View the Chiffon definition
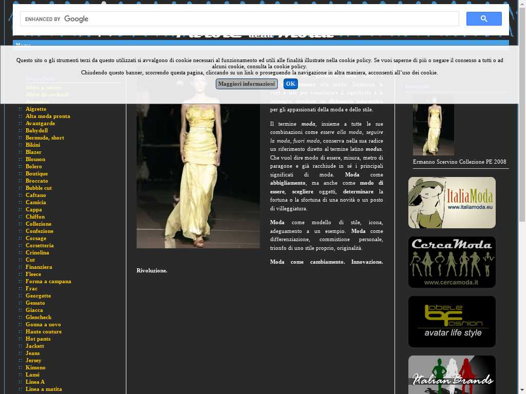The image size is (526, 394). (35, 217)
